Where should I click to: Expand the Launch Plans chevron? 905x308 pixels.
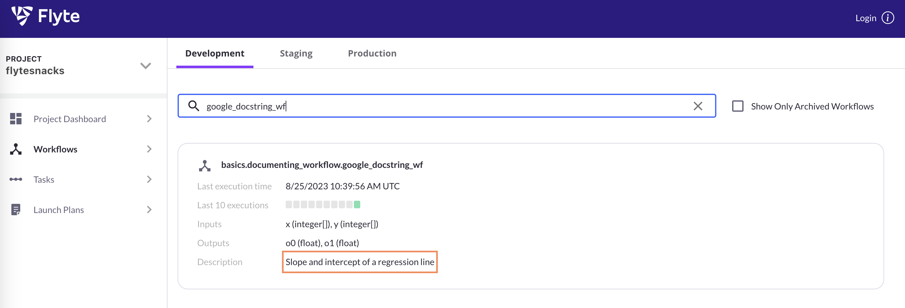[149, 210]
